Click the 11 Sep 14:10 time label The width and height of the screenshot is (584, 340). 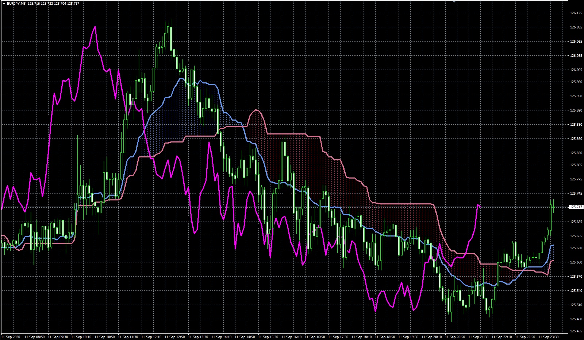click(221, 337)
